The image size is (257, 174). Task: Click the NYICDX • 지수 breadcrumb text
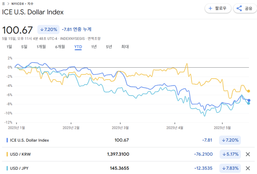[22, 4]
